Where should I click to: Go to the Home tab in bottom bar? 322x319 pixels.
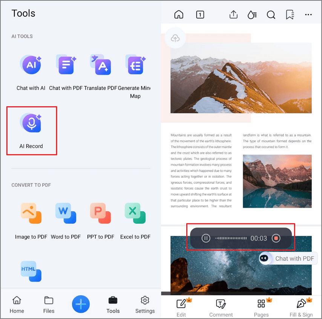pyautogui.click(x=17, y=305)
